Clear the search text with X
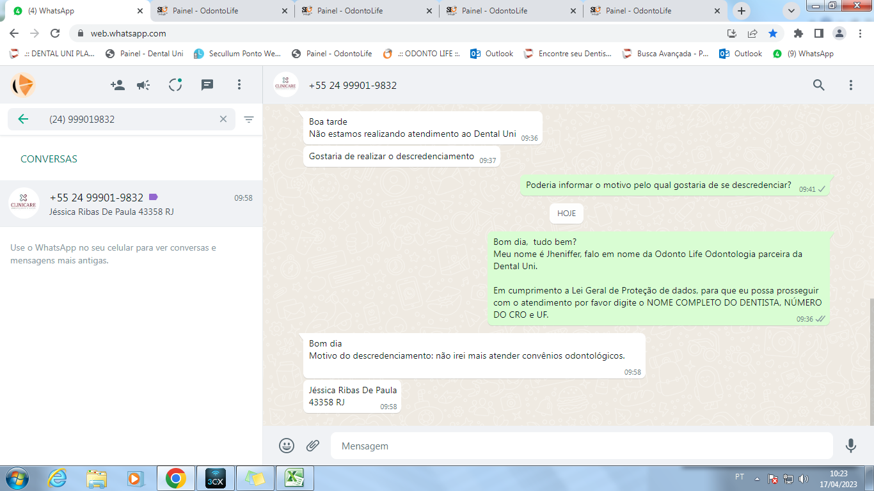 click(223, 119)
